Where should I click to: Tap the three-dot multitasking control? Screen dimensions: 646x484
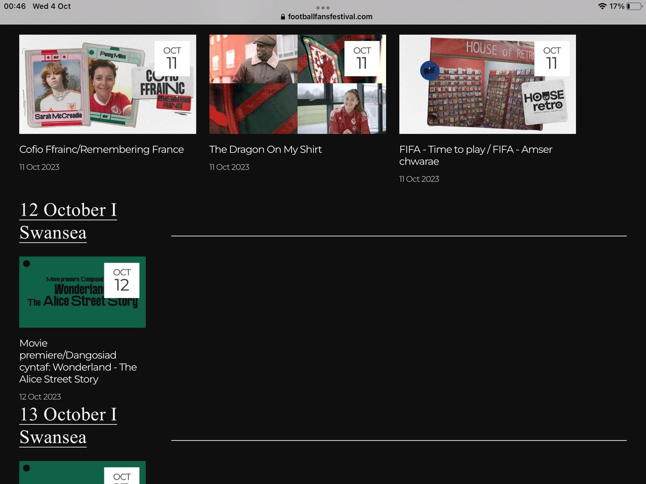click(x=323, y=8)
